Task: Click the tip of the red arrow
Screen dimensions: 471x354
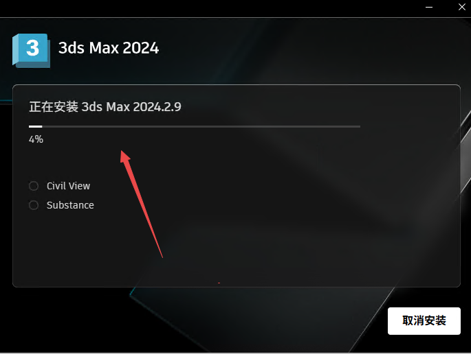Action: pyautogui.click(x=122, y=152)
